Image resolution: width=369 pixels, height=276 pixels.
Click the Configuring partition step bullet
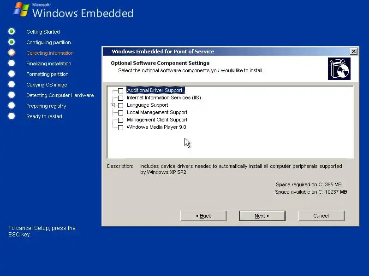[12, 42]
